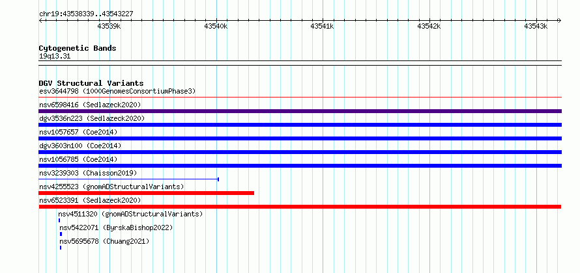580x273 pixels.
Task: Click the chr19:43538339..43543227 coordinates text
Action: coord(86,14)
